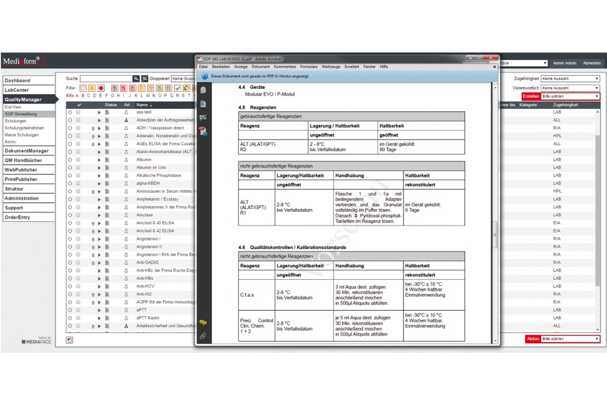Open the Administration module

[29, 198]
